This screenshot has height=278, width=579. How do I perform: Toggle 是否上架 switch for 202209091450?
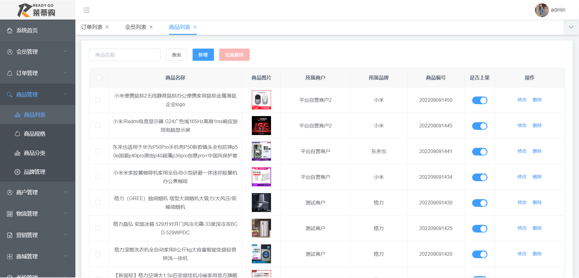(x=479, y=100)
